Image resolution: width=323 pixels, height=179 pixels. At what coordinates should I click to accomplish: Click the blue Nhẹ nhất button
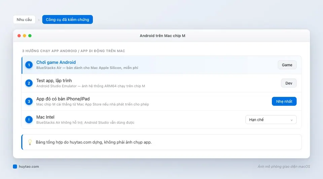pyautogui.click(x=284, y=102)
